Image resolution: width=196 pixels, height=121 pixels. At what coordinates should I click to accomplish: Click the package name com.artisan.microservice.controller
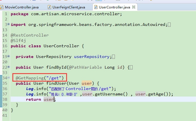(x=75, y=14)
